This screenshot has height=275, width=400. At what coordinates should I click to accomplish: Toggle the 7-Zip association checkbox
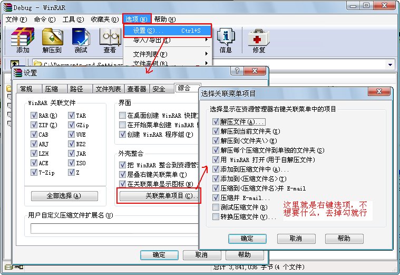(x=34, y=173)
